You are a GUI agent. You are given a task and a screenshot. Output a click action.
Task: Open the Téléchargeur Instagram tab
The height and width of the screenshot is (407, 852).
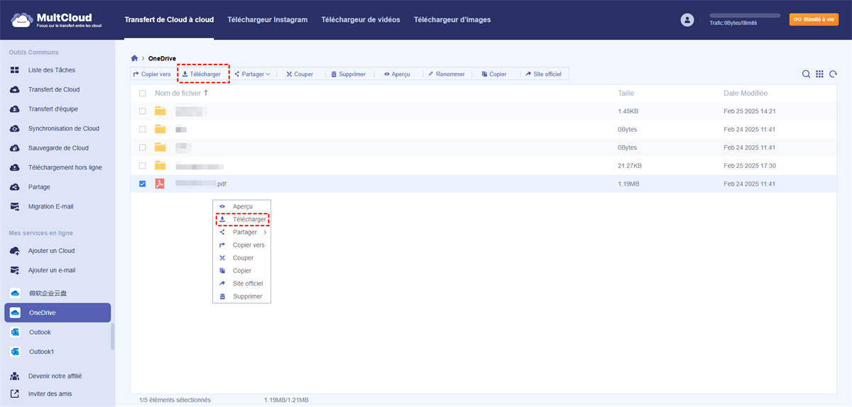267,20
